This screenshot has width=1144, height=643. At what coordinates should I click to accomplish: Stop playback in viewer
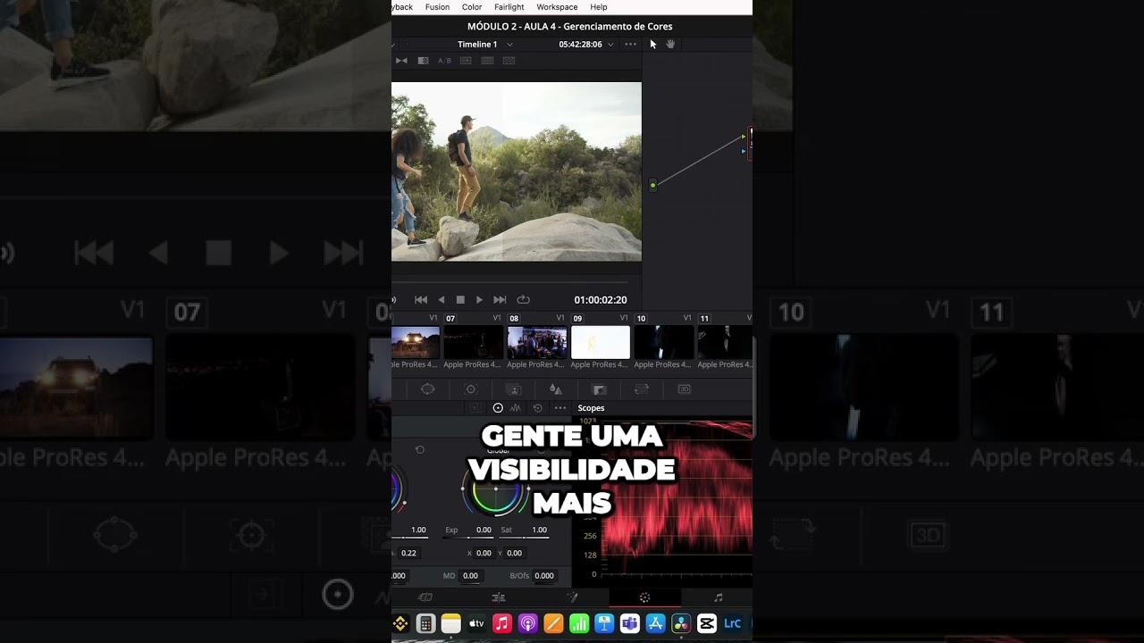[x=460, y=300]
